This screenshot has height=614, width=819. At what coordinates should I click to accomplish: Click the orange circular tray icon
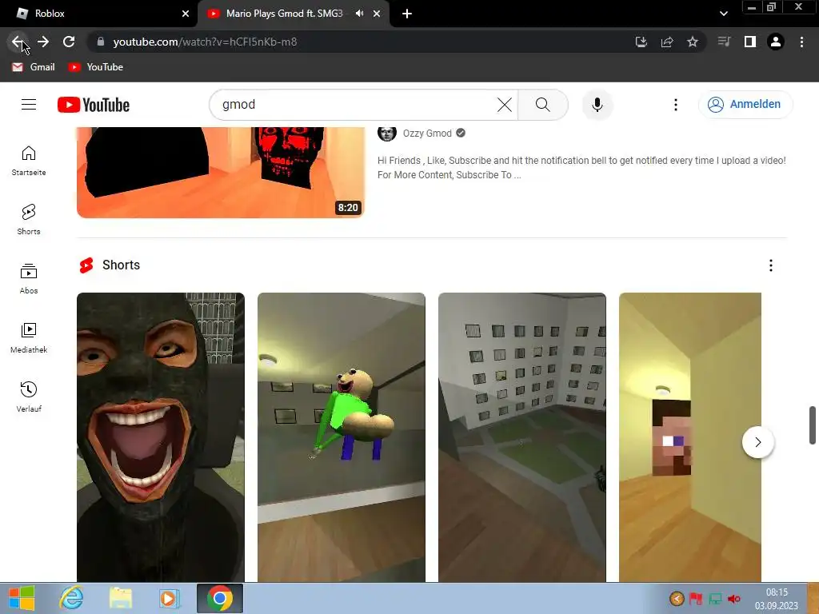coord(677,598)
